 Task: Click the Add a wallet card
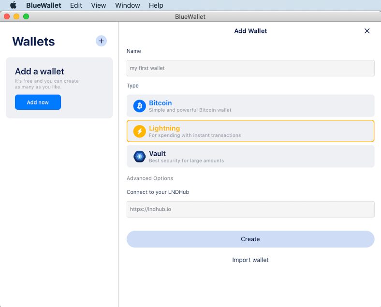[x=59, y=88]
